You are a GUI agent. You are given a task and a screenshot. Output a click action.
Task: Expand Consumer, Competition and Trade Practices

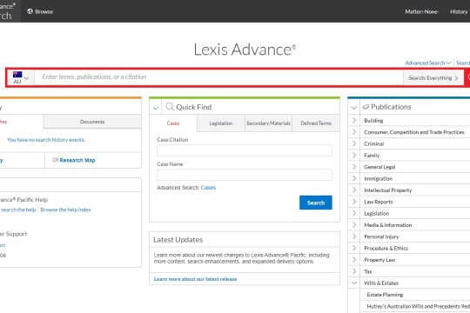[354, 132]
